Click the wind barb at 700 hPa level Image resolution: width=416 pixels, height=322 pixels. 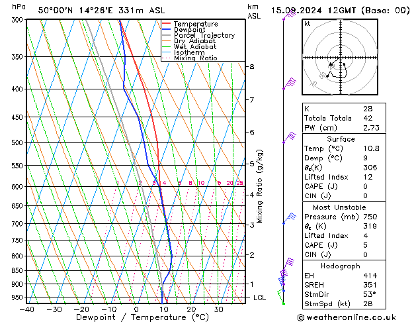(290, 219)
